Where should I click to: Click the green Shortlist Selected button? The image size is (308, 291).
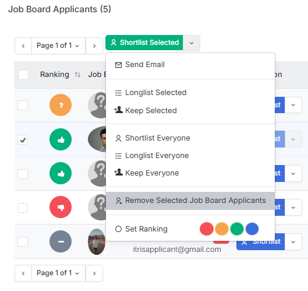click(x=144, y=43)
